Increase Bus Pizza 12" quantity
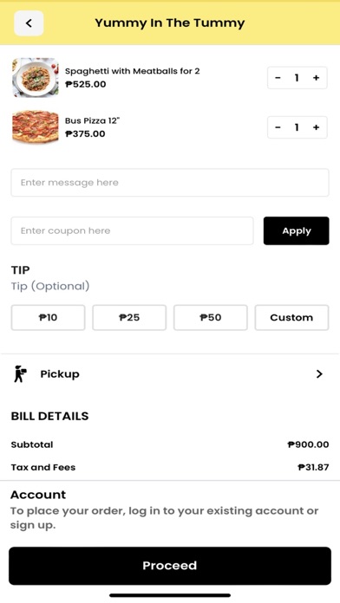The height and width of the screenshot is (603, 340). click(x=316, y=127)
